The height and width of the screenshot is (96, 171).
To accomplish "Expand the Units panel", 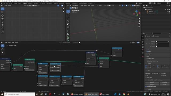I will 148,49.
